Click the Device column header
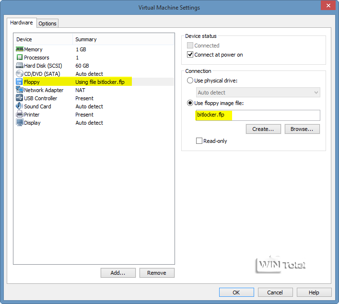Image resolution: width=339 pixels, height=304 pixels. 43,39
